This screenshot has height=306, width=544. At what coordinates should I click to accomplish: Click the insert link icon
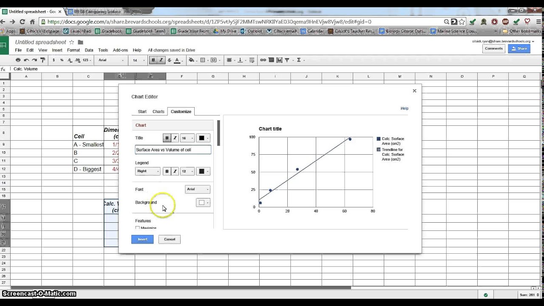(263, 60)
